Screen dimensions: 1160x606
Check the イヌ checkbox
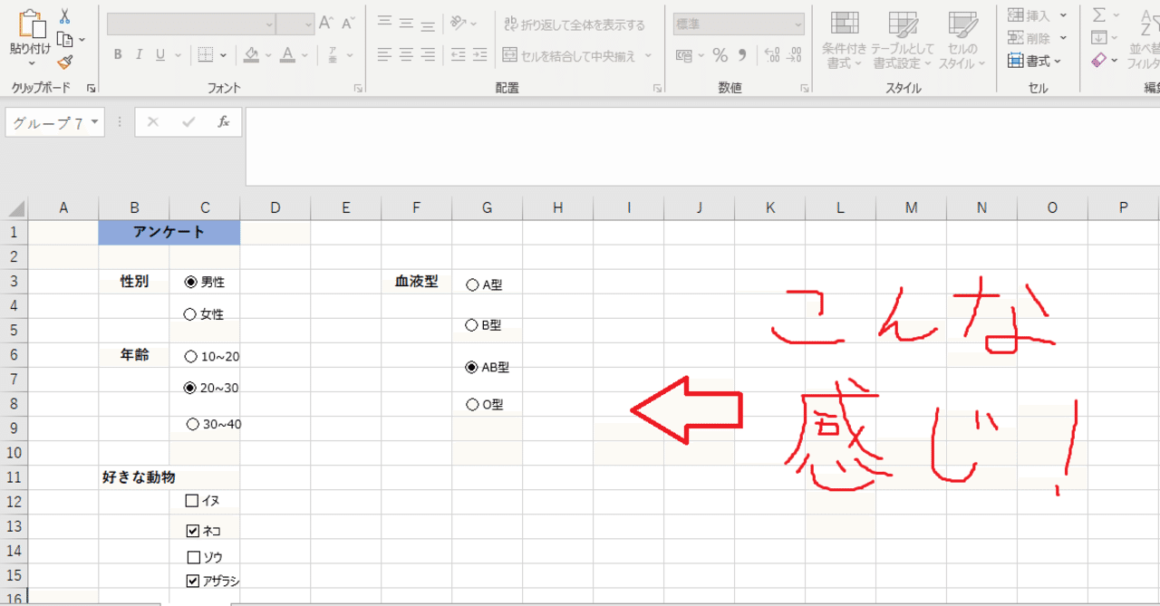[190, 500]
